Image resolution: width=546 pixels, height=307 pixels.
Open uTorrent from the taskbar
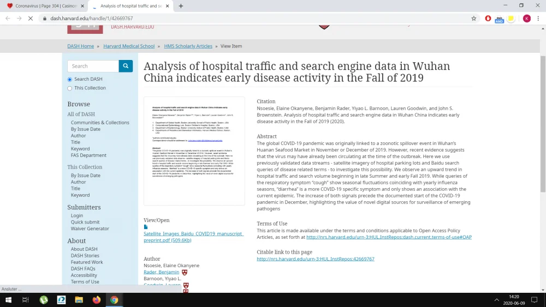coord(44,300)
